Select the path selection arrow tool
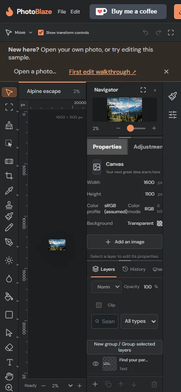This screenshot has width=181, height=392. point(9,333)
